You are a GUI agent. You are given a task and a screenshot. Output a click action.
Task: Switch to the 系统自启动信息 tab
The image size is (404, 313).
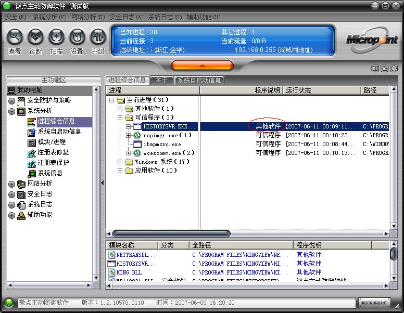(199, 80)
